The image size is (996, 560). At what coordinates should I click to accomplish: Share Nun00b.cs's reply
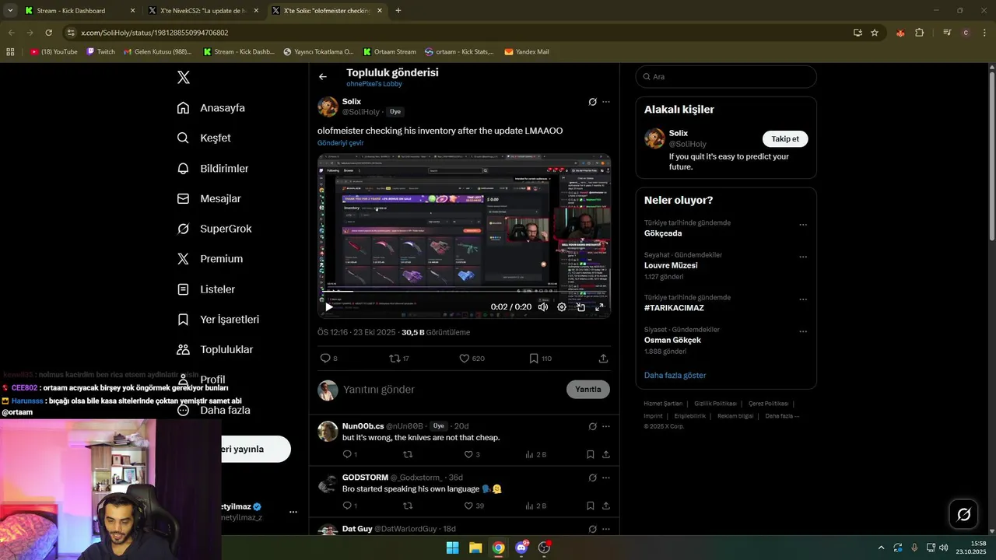tap(606, 454)
